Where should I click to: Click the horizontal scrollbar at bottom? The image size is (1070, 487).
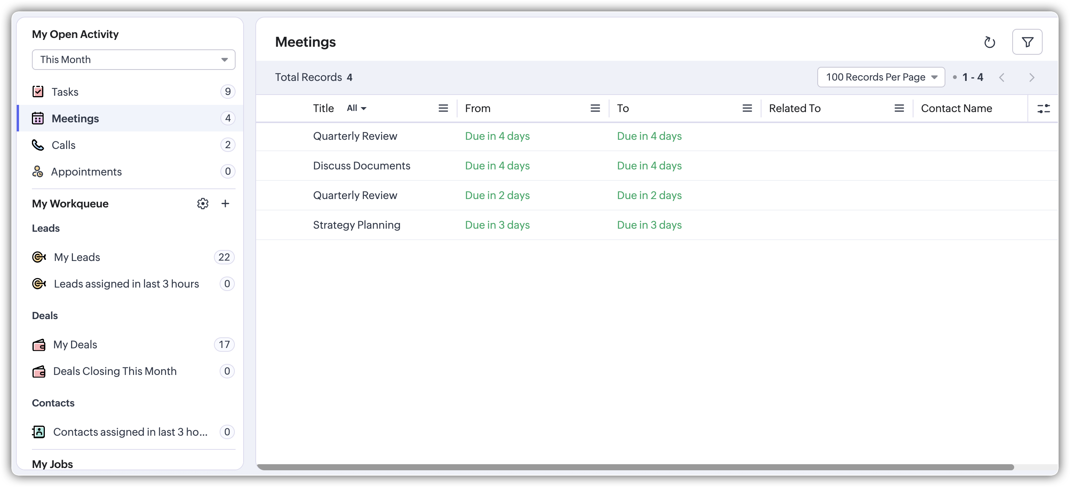coord(636,467)
